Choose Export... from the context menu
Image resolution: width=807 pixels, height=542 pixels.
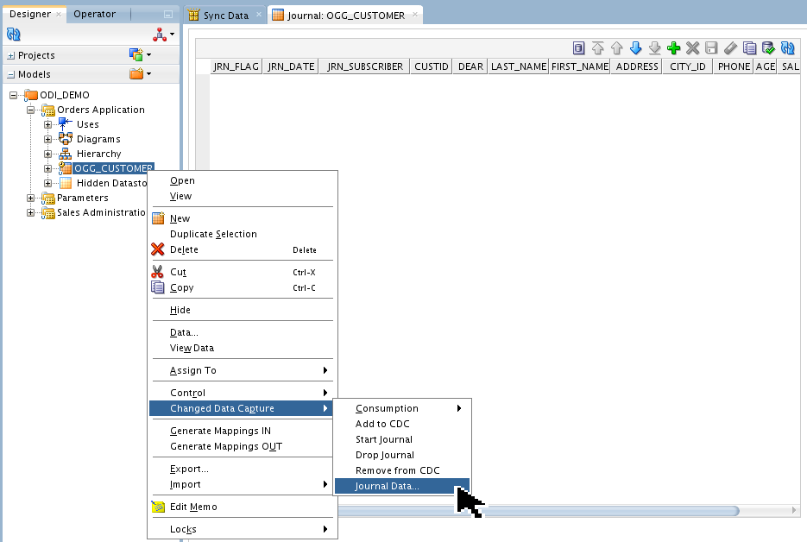[243, 469]
